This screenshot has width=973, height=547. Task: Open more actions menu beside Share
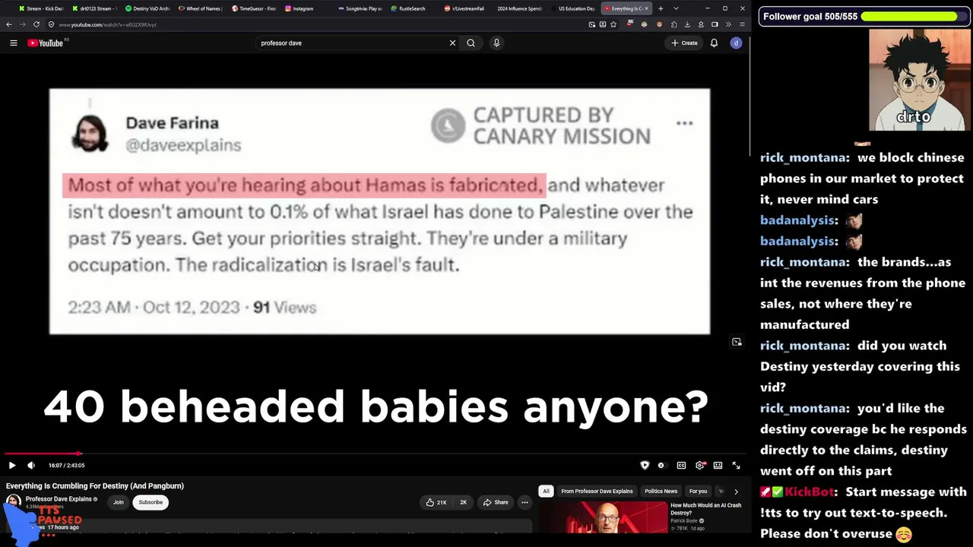coord(525,502)
